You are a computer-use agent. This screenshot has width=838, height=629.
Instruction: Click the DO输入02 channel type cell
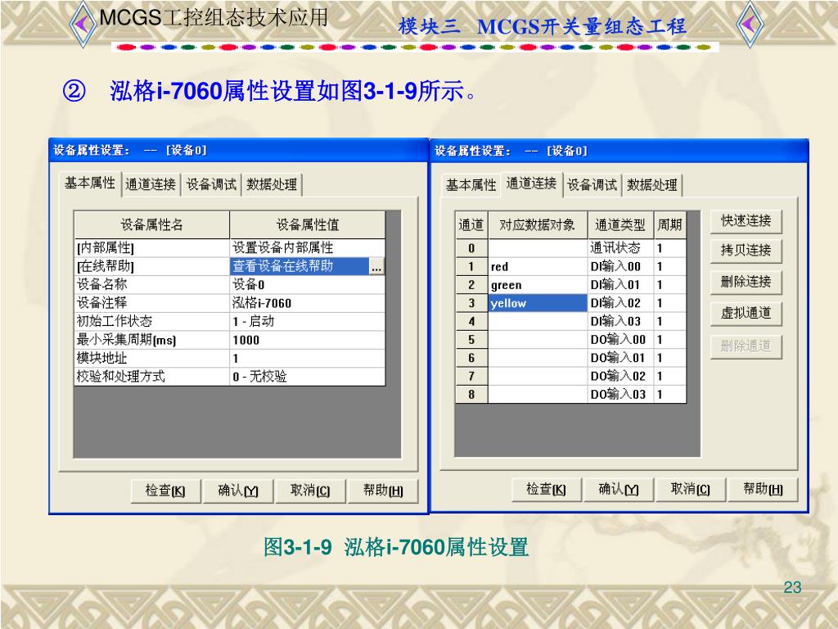620,376
